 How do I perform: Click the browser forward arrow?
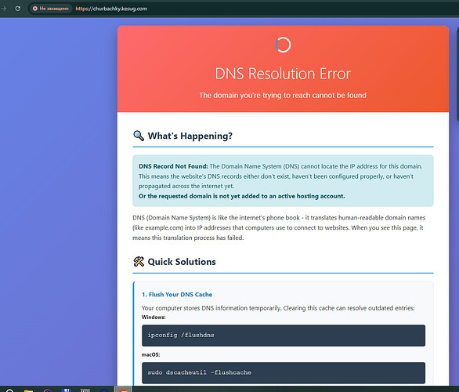point(3,9)
